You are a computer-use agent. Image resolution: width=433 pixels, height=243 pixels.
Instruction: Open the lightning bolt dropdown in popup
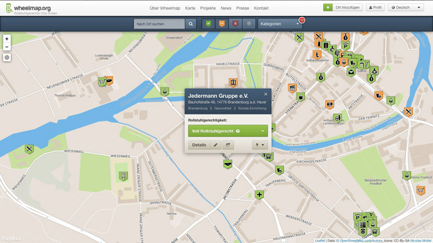pos(260,144)
